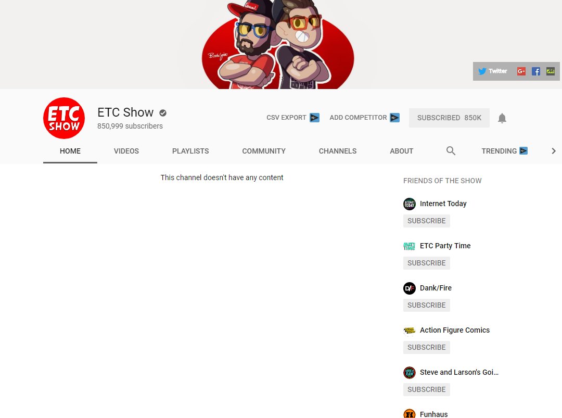Click the ETC Party Time avatar icon
The width and height of the screenshot is (562, 418).
point(410,246)
